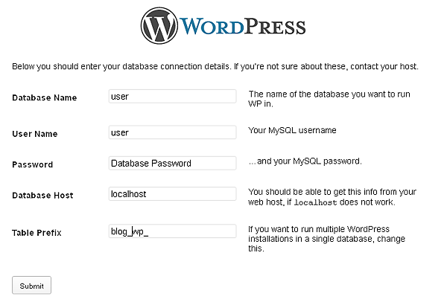Click the circular WordPress W logo icon

point(159,25)
